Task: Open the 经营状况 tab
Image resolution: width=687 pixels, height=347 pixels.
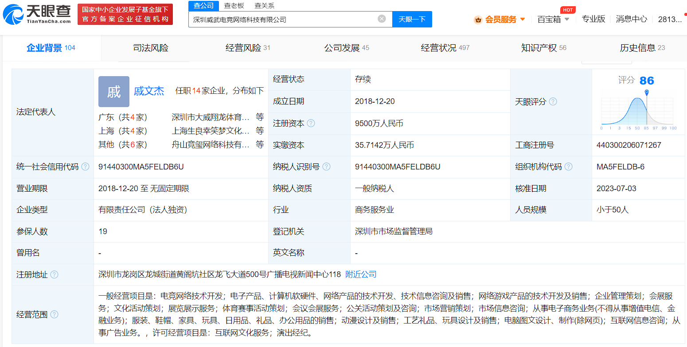Action: (x=445, y=48)
